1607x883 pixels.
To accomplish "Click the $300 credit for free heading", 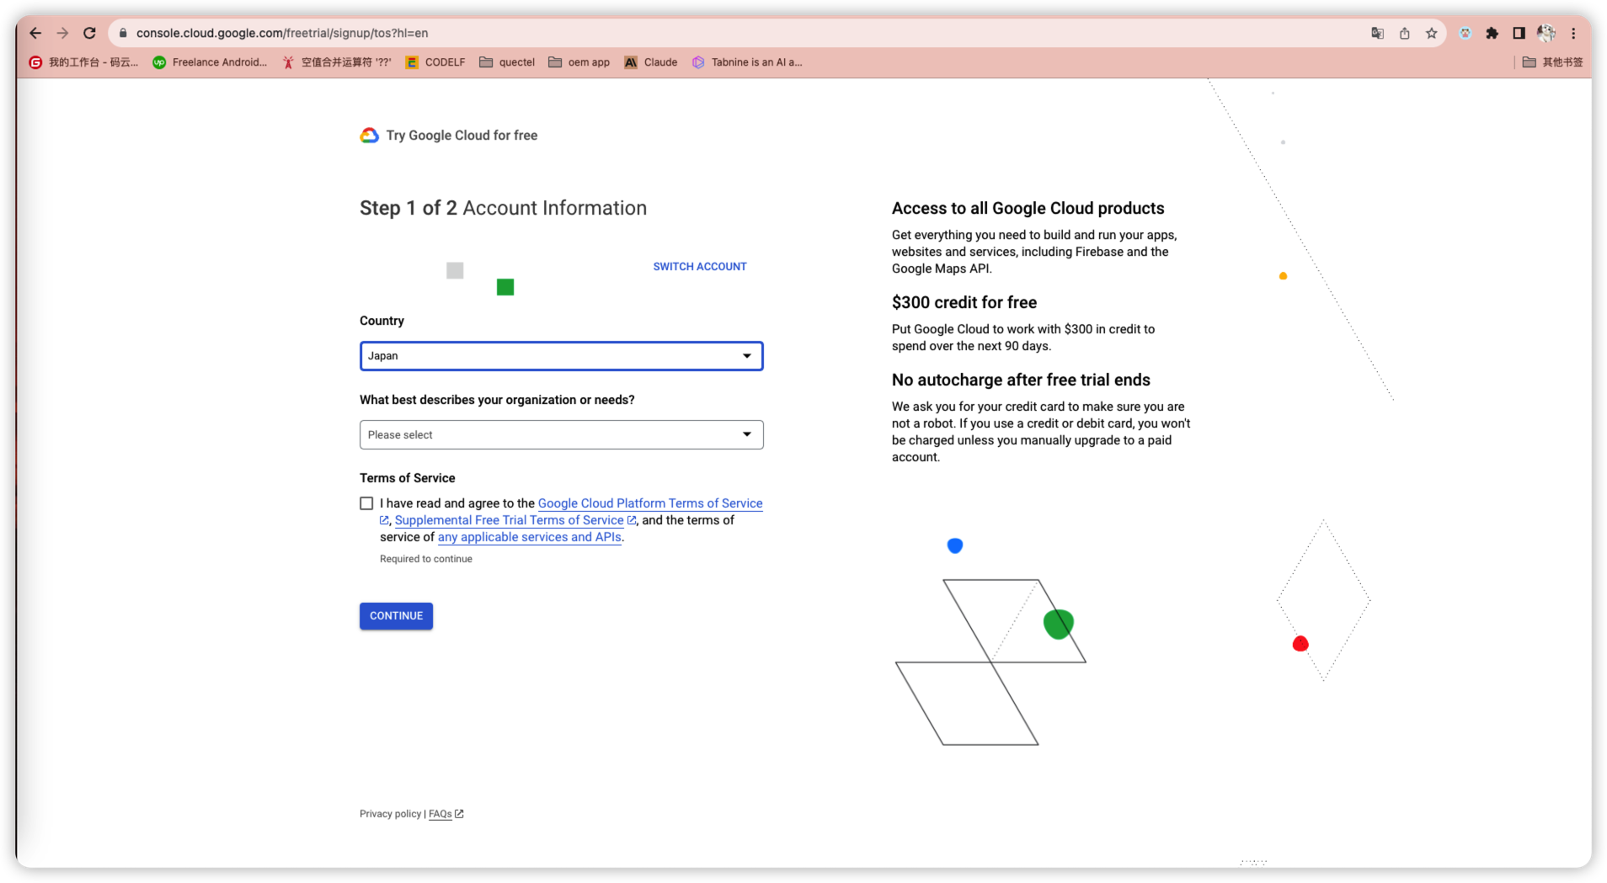I will [964, 302].
